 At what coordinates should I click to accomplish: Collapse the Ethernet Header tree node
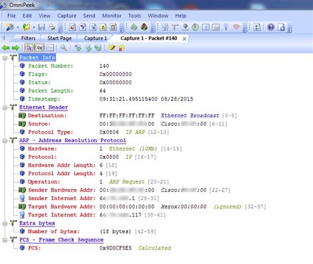pos(5,107)
